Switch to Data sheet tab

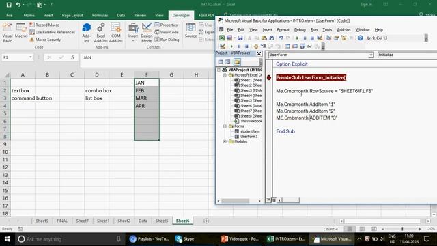[143, 221]
